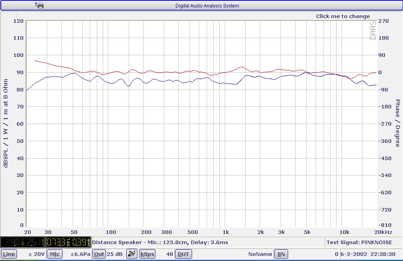Click the yellow SPL peak meter display
The width and height of the screenshot is (403, 261).
pos(68,242)
